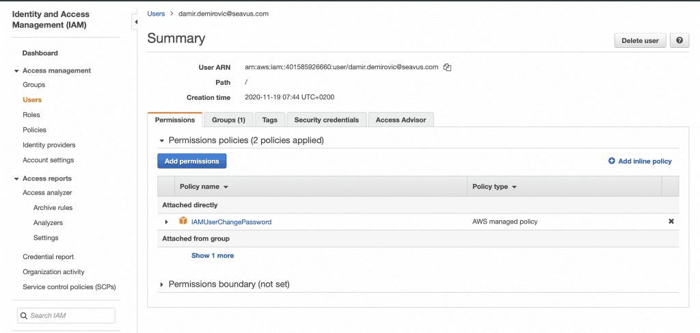Viewport: 700px width, 333px height.
Task: Open the help question mark icon
Action: (x=679, y=40)
